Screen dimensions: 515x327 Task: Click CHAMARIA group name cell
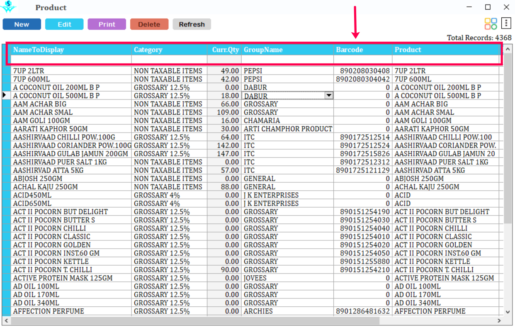(x=287, y=121)
